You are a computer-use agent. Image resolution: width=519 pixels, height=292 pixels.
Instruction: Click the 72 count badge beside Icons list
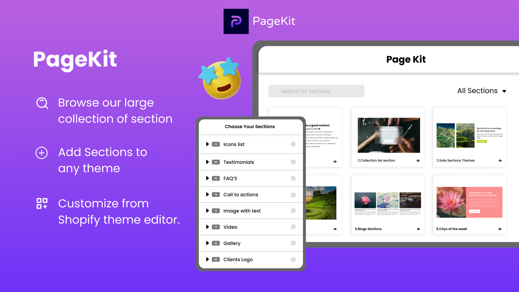coord(216,144)
